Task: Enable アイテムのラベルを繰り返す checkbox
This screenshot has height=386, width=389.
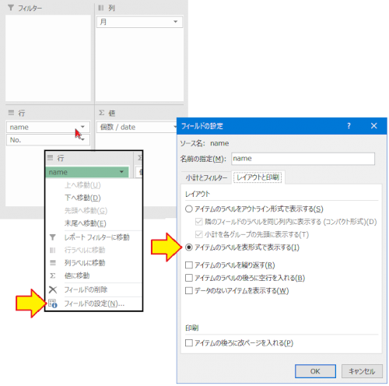Action: [189, 265]
